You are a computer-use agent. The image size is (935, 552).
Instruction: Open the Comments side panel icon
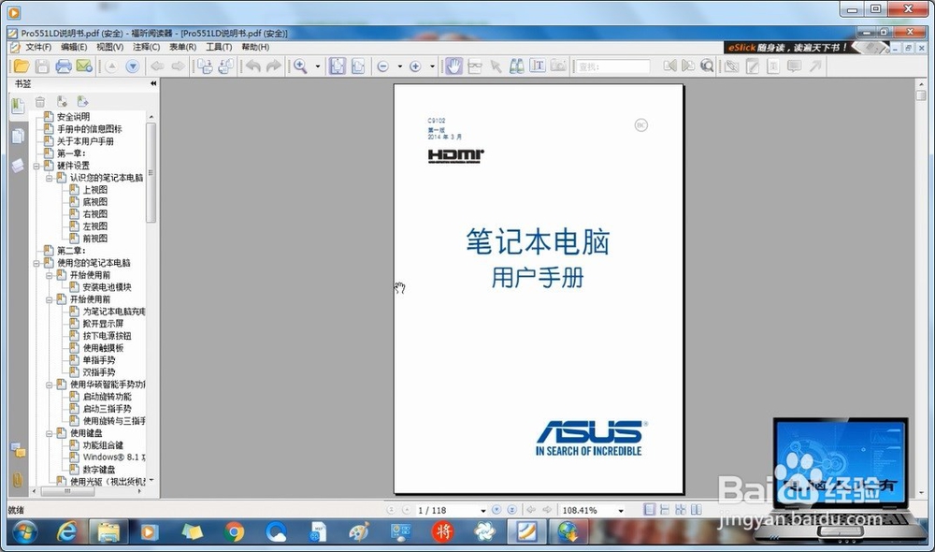click(18, 450)
